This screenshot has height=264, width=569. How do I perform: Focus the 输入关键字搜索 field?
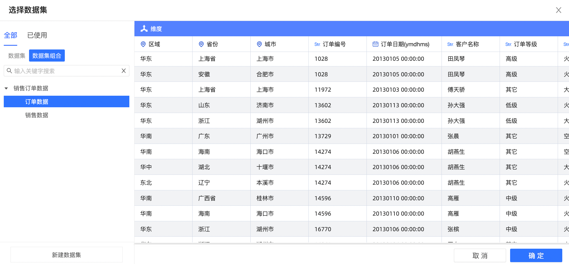[66, 71]
